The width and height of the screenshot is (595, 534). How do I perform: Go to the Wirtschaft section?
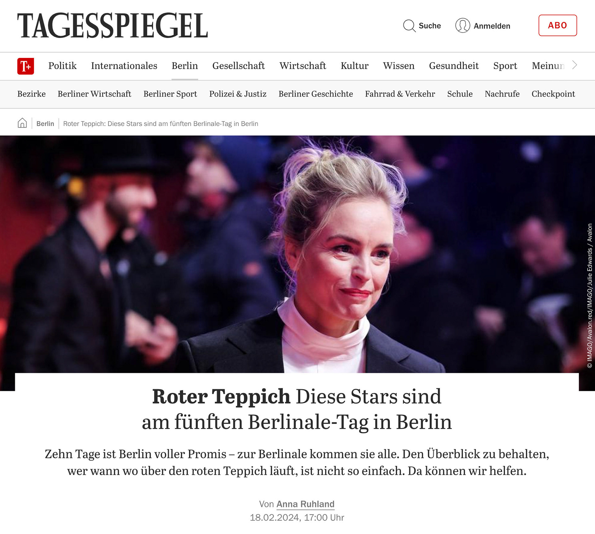click(302, 66)
